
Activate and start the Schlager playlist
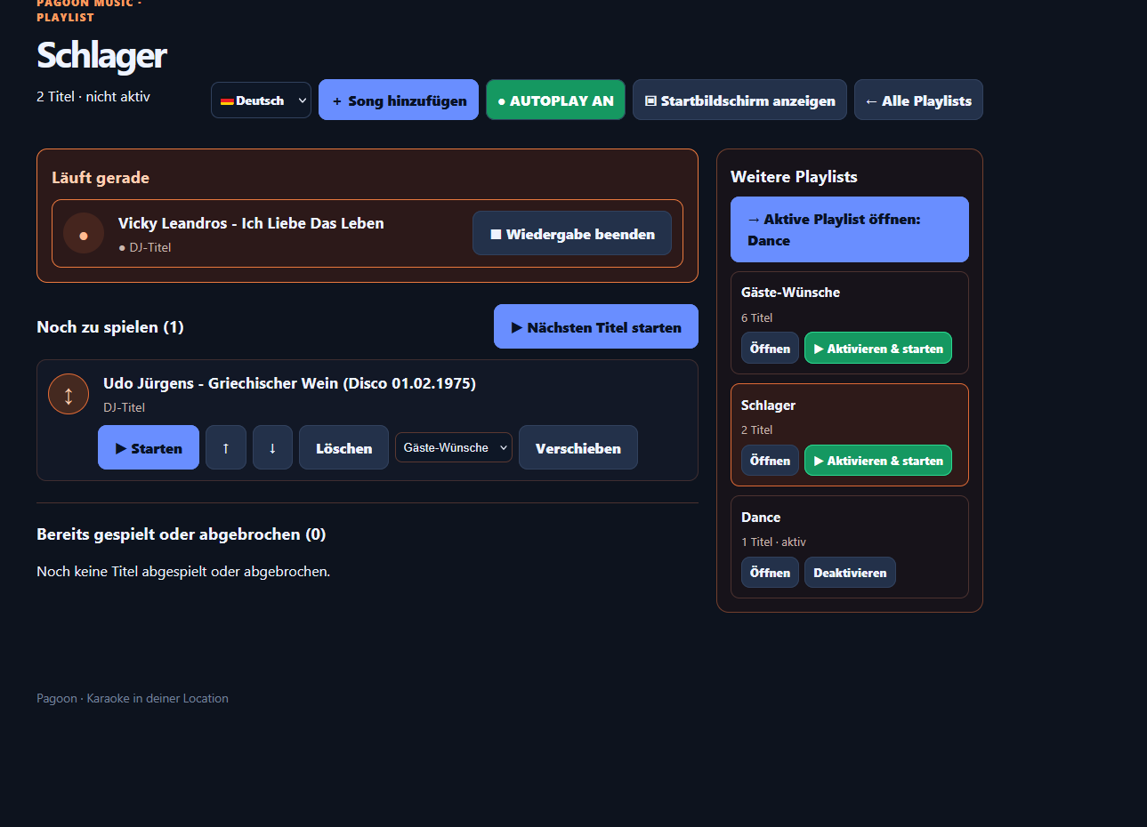(878, 460)
